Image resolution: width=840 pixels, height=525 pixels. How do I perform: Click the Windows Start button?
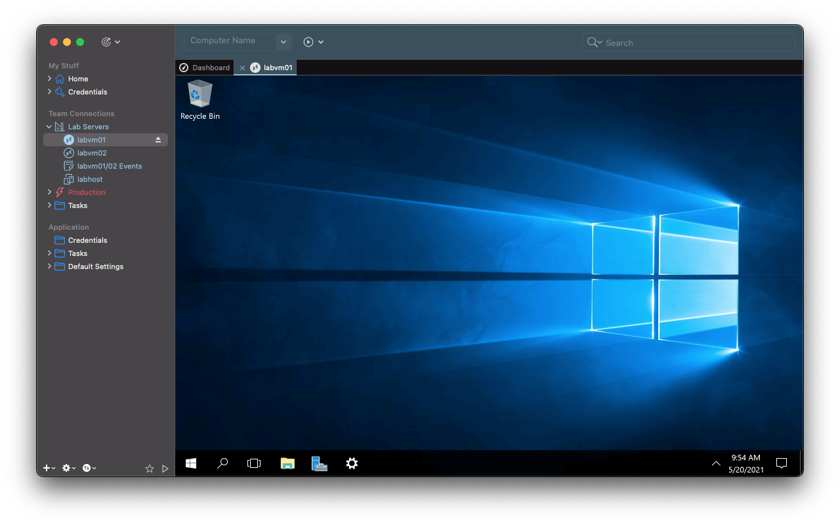click(x=191, y=463)
